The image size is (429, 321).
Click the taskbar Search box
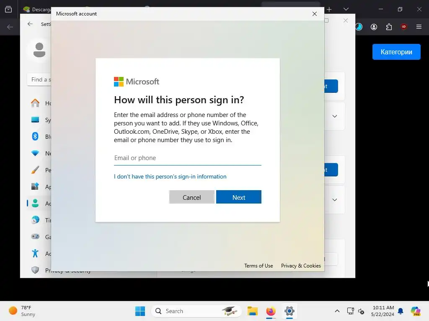196,311
